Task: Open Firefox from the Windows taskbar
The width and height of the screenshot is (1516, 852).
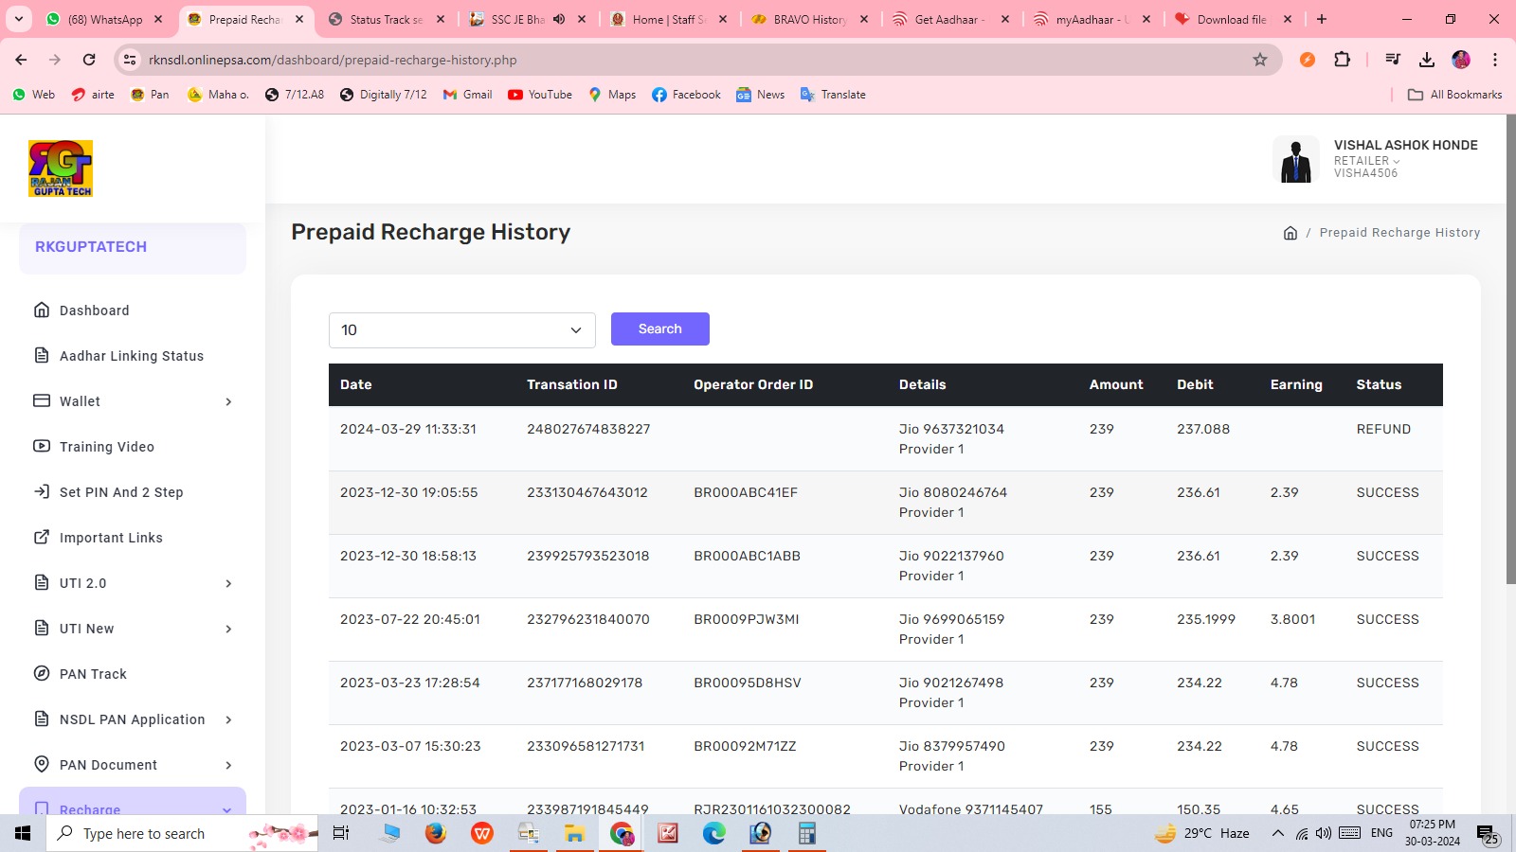Action: 435,833
